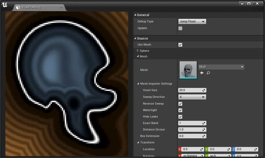
Task: Expand the Sphere section
Action: tap(138, 51)
